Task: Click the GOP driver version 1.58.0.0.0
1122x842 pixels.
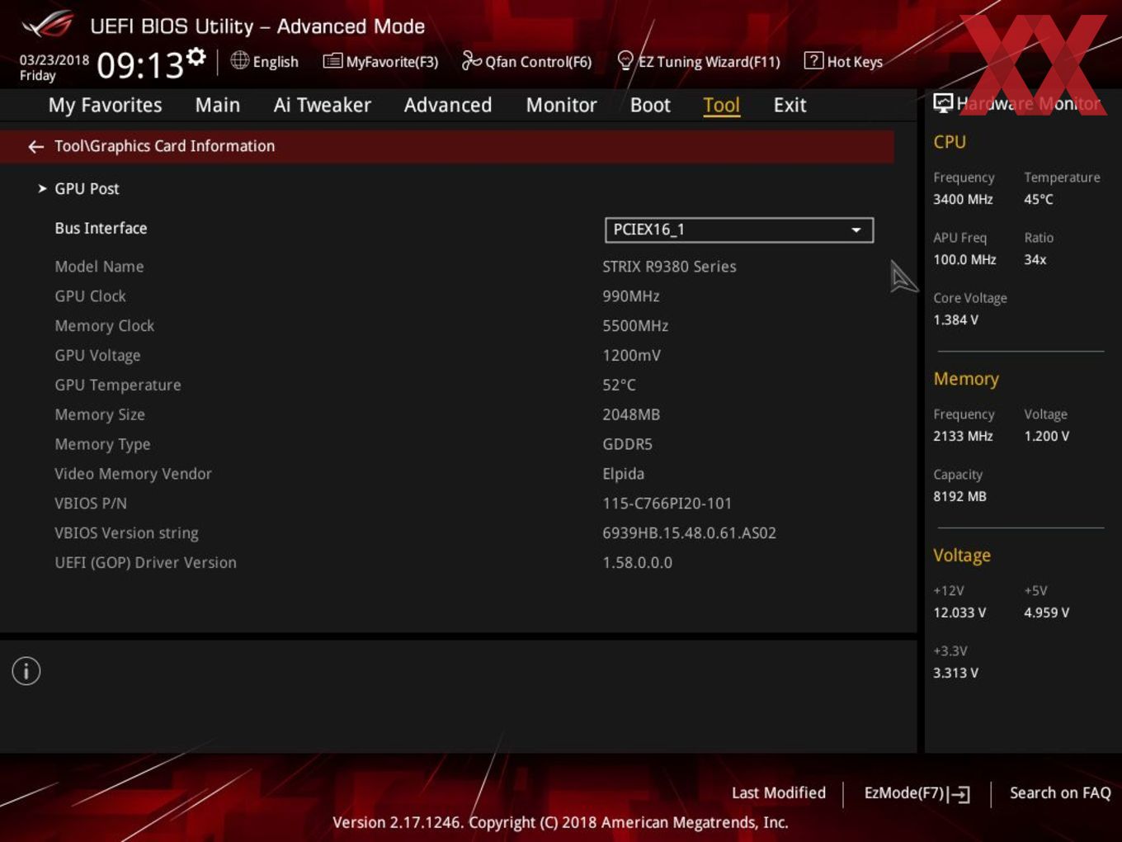Action: point(637,563)
